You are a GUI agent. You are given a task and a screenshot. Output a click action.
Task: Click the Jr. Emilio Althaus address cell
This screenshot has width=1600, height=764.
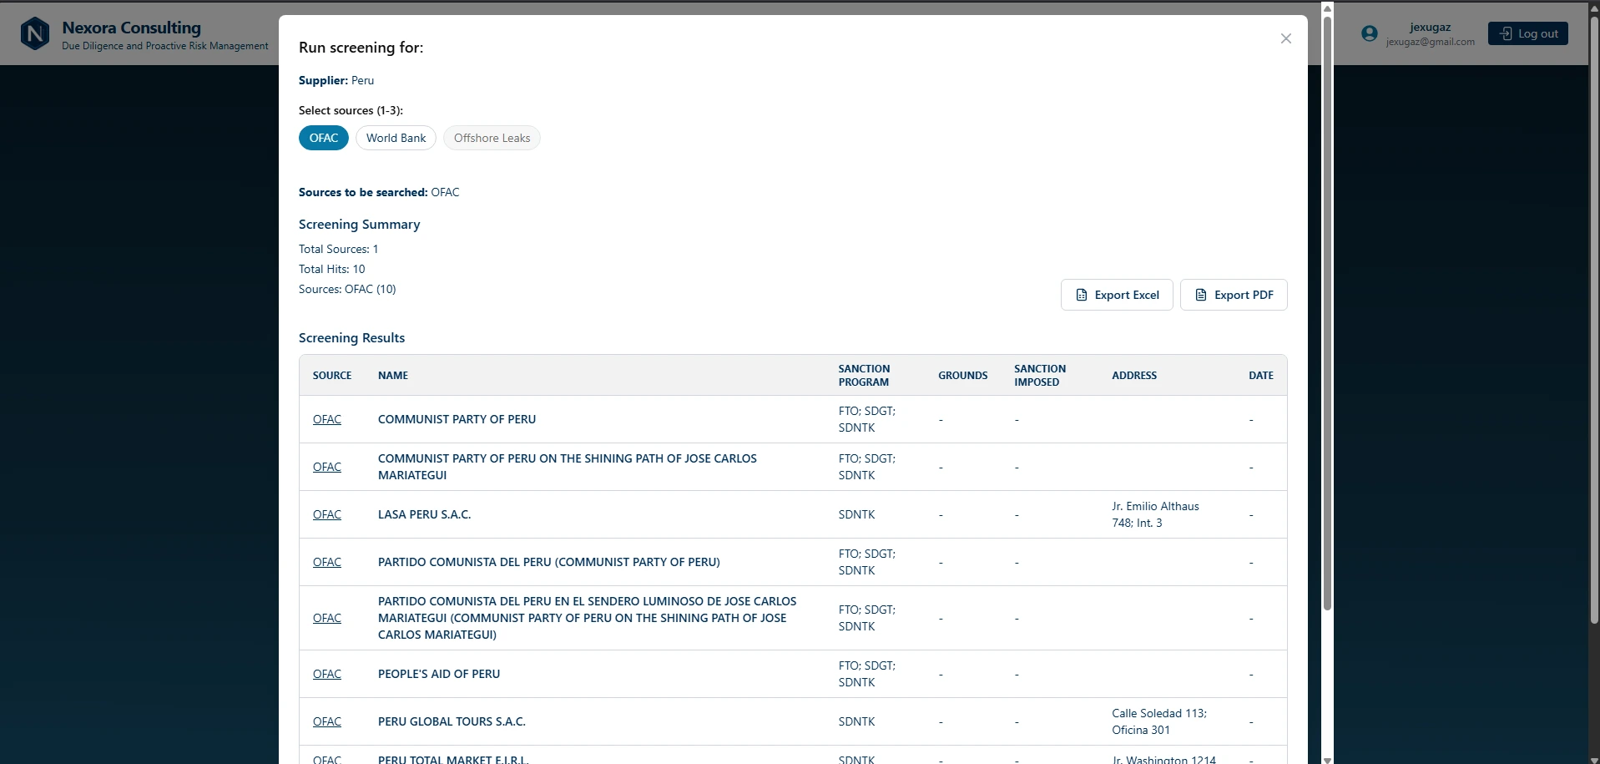tap(1155, 514)
